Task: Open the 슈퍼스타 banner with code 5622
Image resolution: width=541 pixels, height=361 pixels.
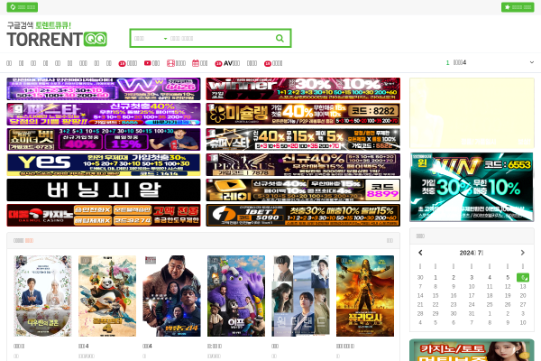Action: pyautogui.click(x=303, y=139)
